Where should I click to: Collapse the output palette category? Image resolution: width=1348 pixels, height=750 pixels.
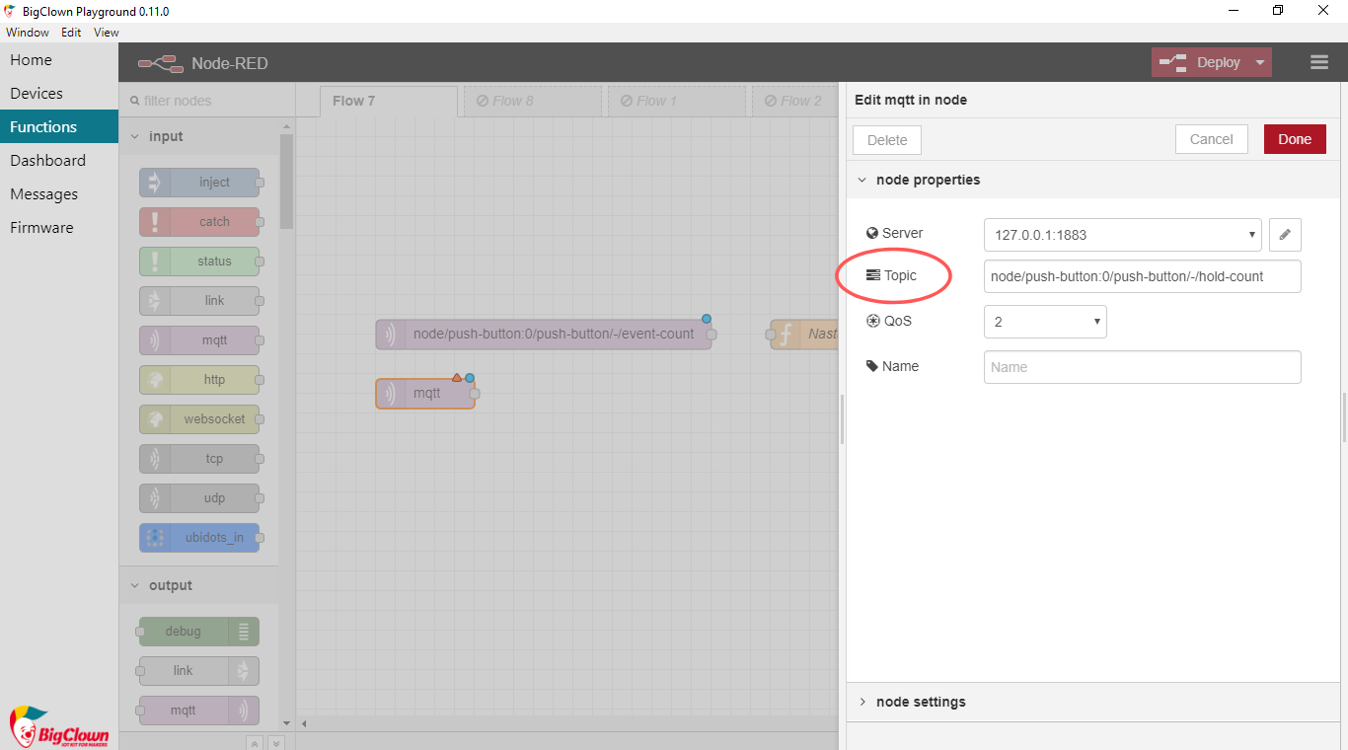point(135,586)
